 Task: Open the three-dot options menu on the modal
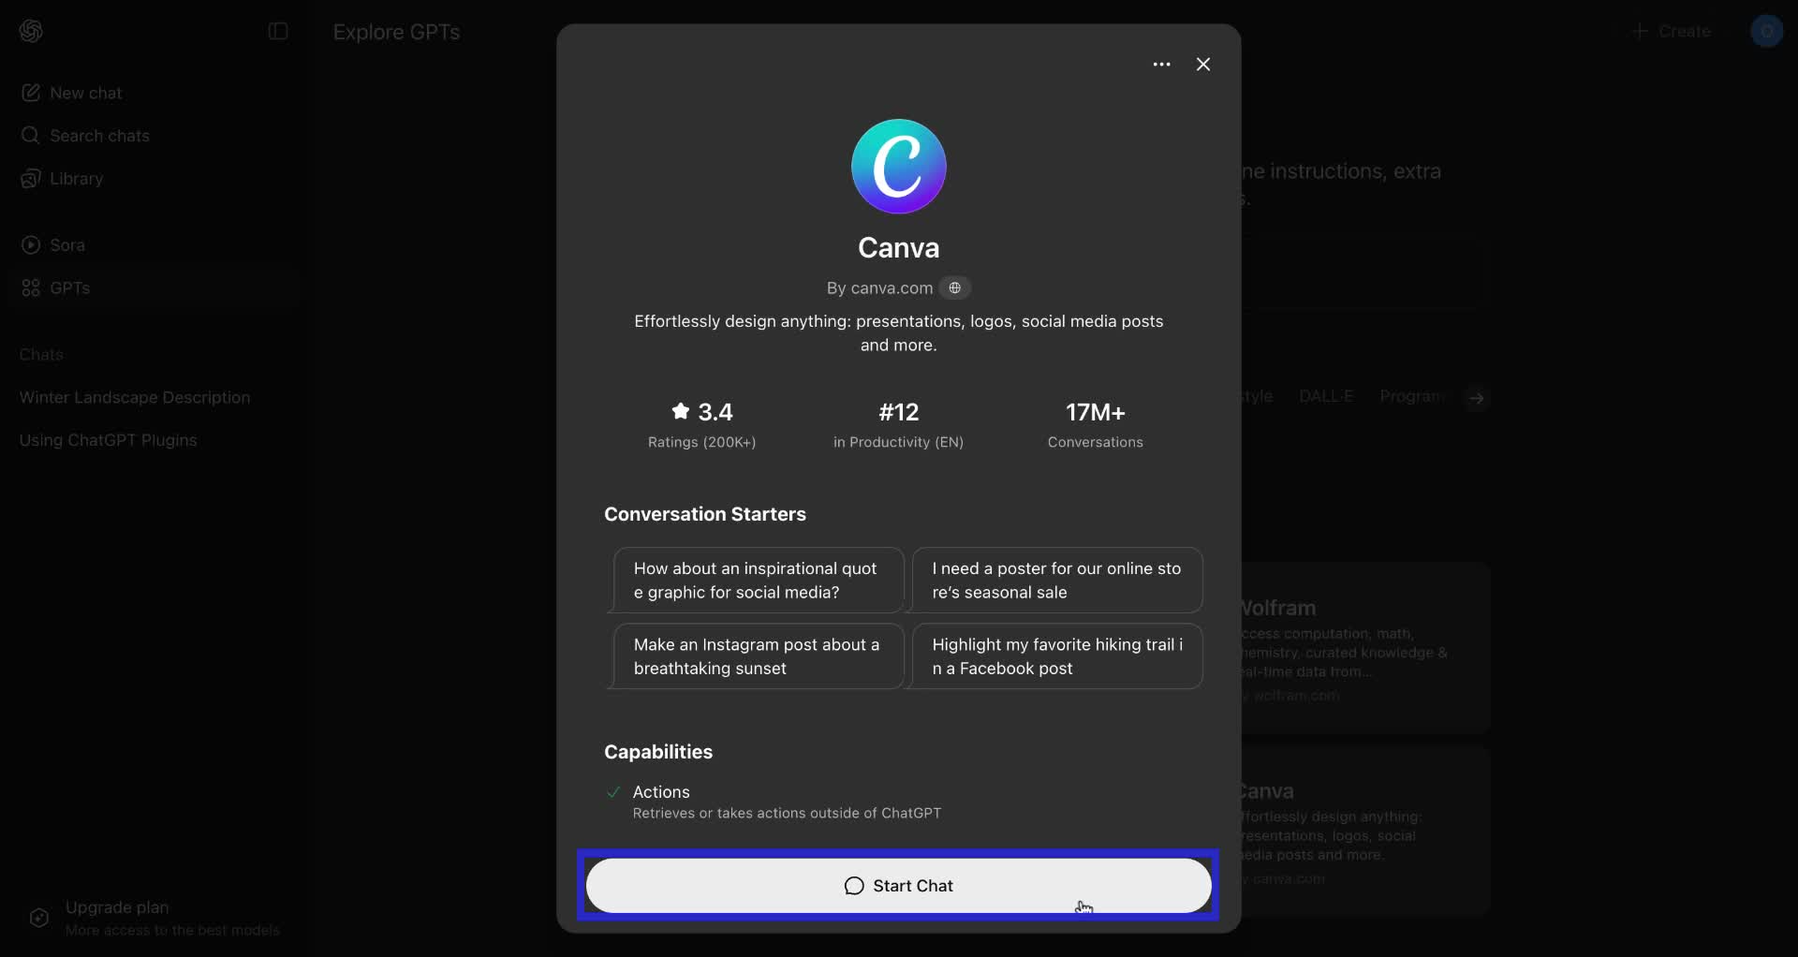(x=1161, y=64)
